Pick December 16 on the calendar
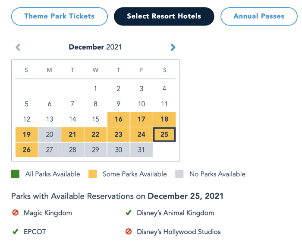Screen dimensions: 302x243 pos(118,120)
